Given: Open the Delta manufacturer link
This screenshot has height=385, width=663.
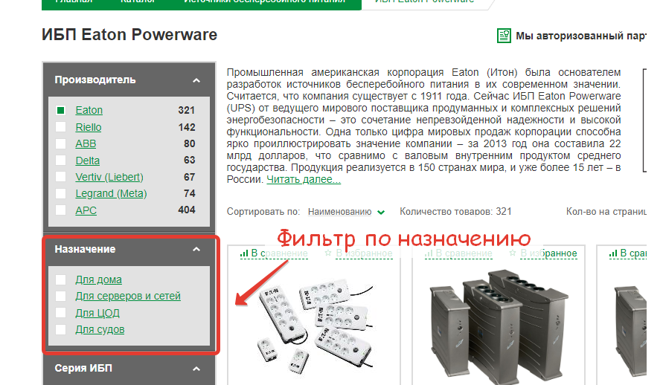Looking at the screenshot, I should tap(88, 161).
